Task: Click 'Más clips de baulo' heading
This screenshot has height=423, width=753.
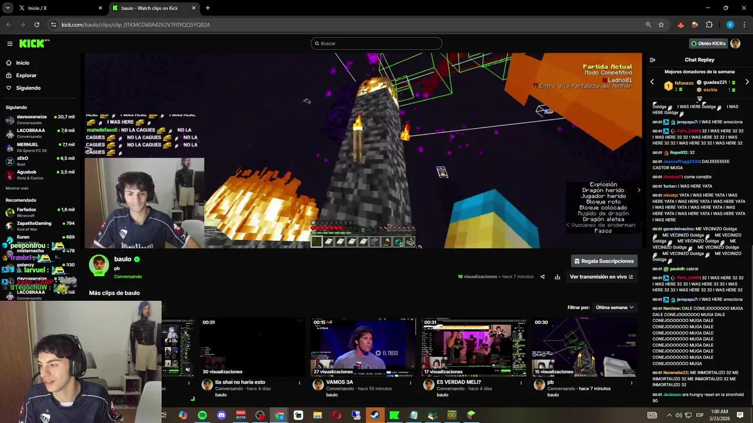Action: coord(114,293)
